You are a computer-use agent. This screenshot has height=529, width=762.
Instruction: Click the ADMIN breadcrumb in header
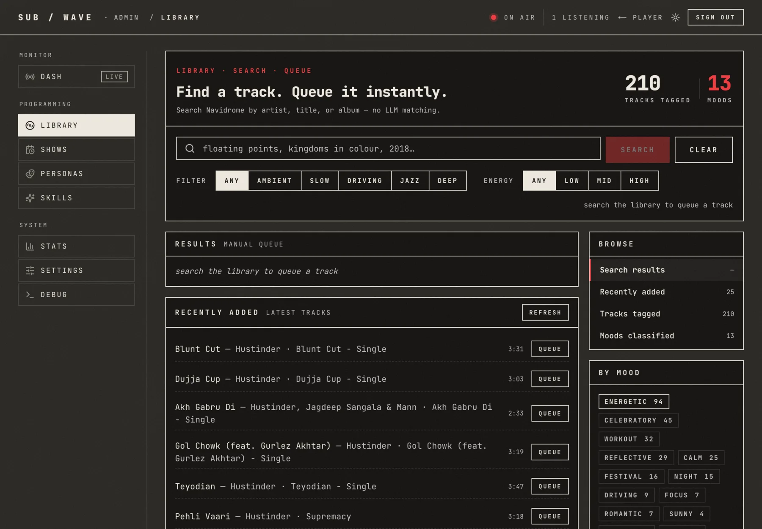126,17
